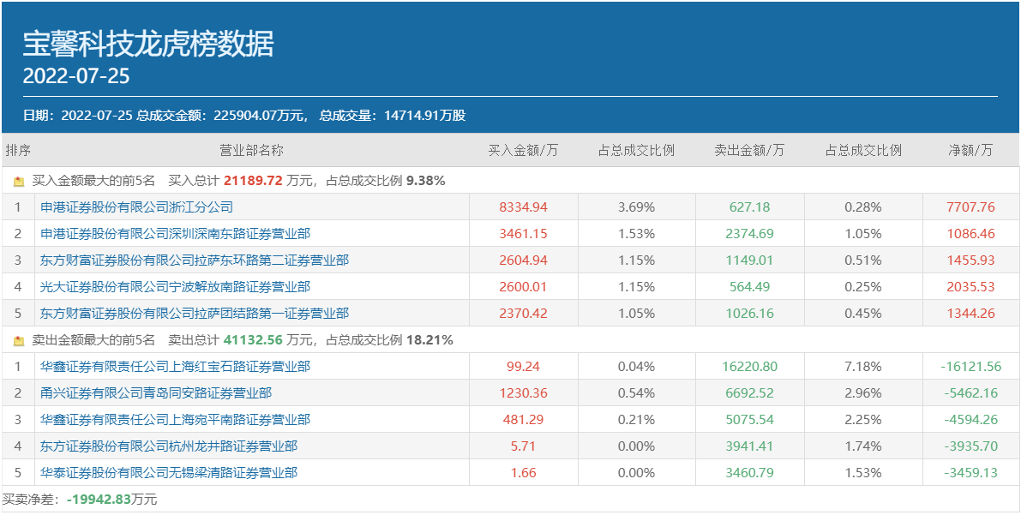Open 华鑫证券上海宛平南路证券营业部 link
1021x515 pixels.
(175, 420)
